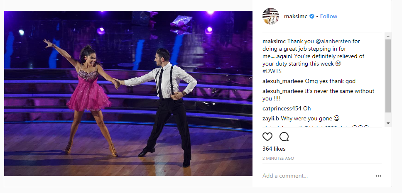The height and width of the screenshot is (193, 402).
Task: Open zayli.b commenter profile
Action: coord(271,119)
